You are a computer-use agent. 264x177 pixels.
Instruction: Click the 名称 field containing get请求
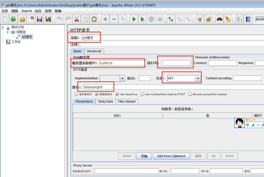tap(173, 38)
